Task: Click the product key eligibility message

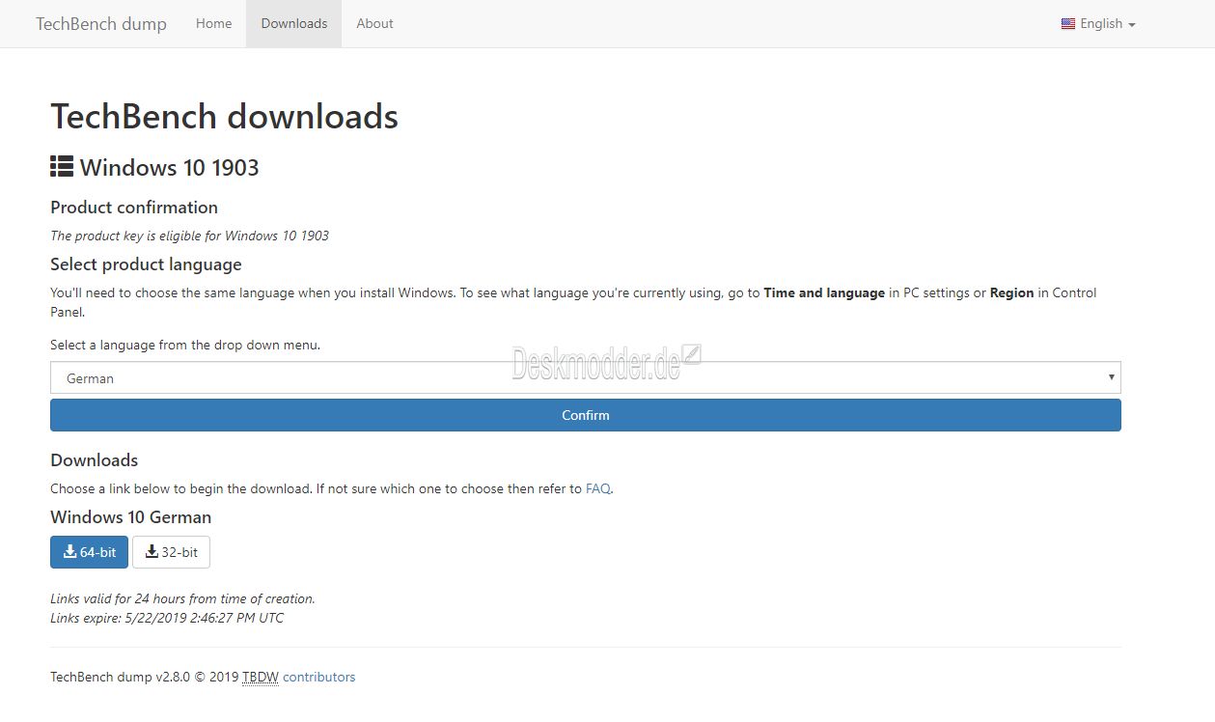Action: (x=189, y=236)
